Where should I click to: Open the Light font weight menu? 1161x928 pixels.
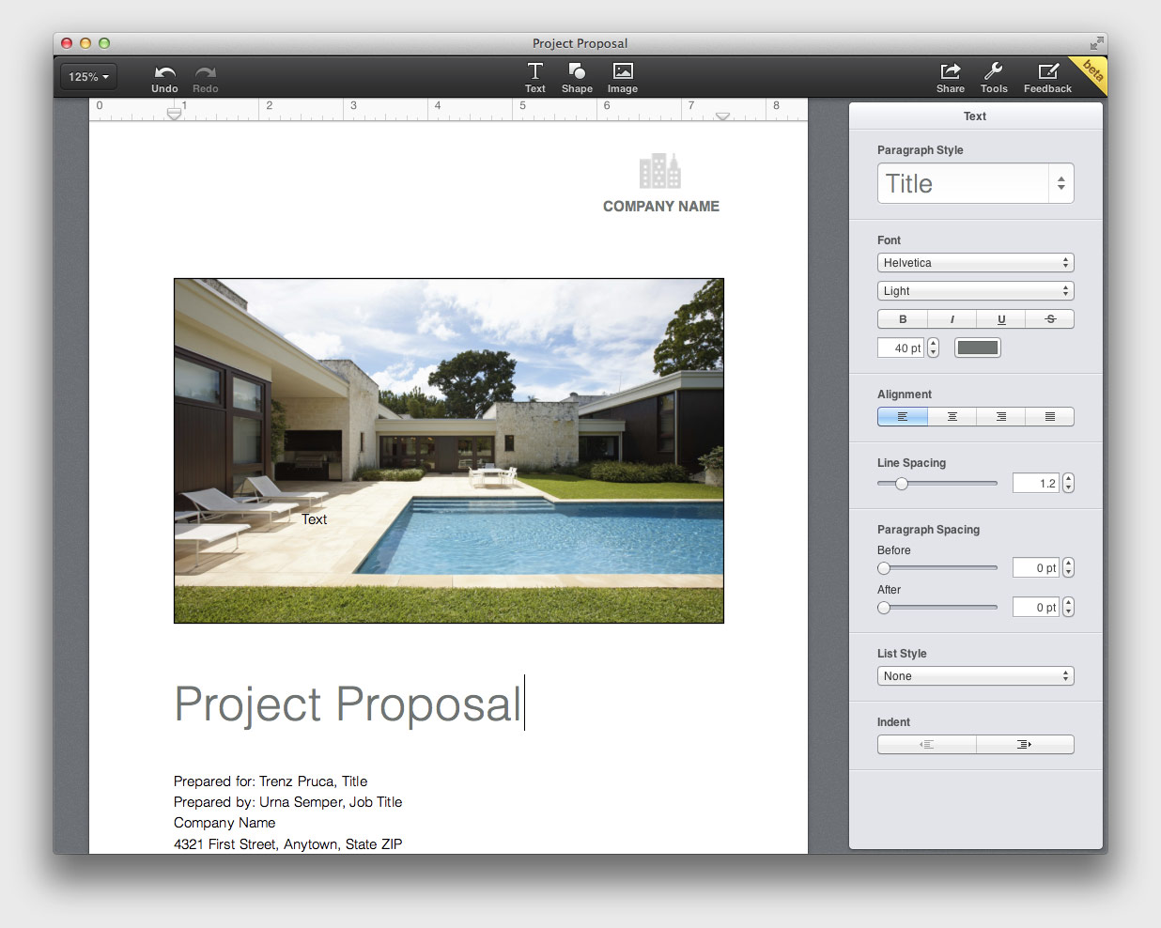pyautogui.click(x=975, y=291)
